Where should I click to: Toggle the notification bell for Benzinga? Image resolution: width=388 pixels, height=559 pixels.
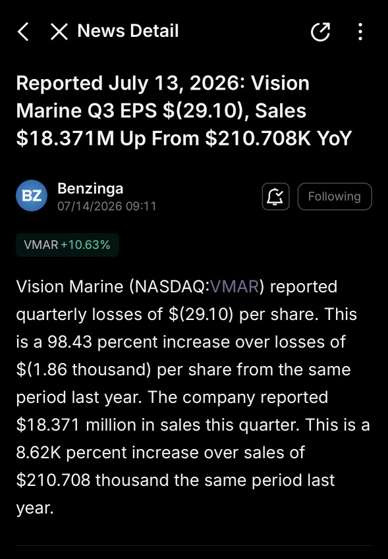(x=275, y=196)
